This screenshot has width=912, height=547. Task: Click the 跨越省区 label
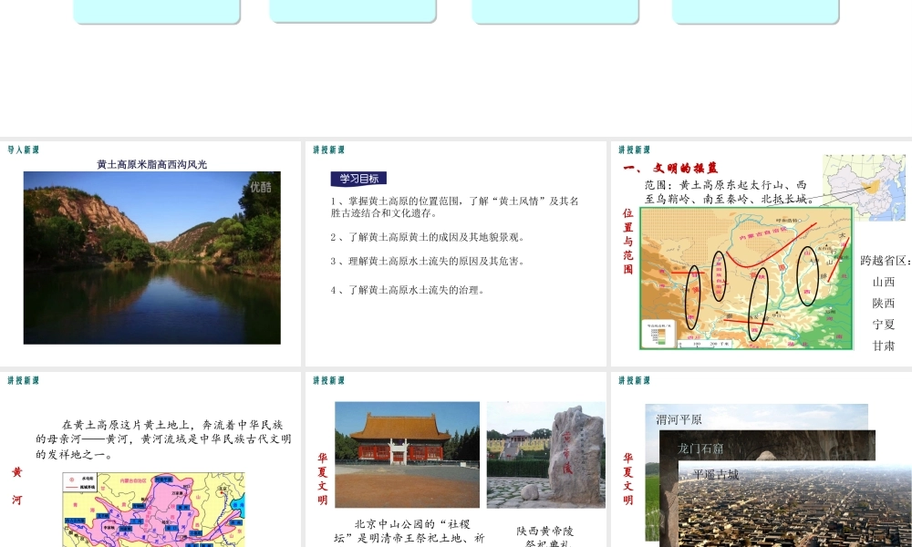(886, 261)
